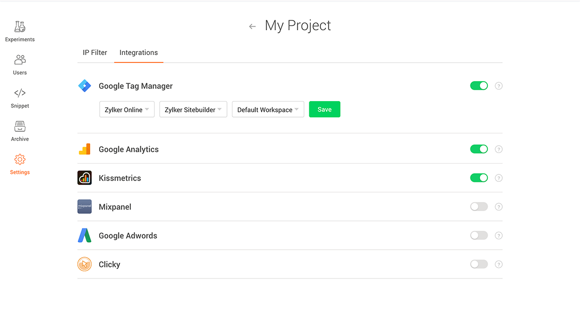Enable the Google Adwords toggle

click(479, 235)
